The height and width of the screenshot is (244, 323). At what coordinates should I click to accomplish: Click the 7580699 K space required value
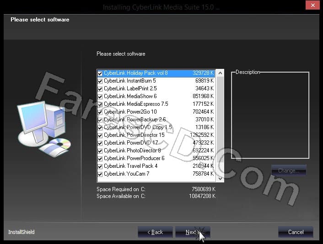tap(204, 189)
